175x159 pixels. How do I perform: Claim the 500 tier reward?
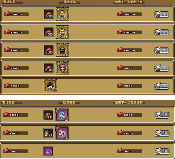[x=162, y=151]
